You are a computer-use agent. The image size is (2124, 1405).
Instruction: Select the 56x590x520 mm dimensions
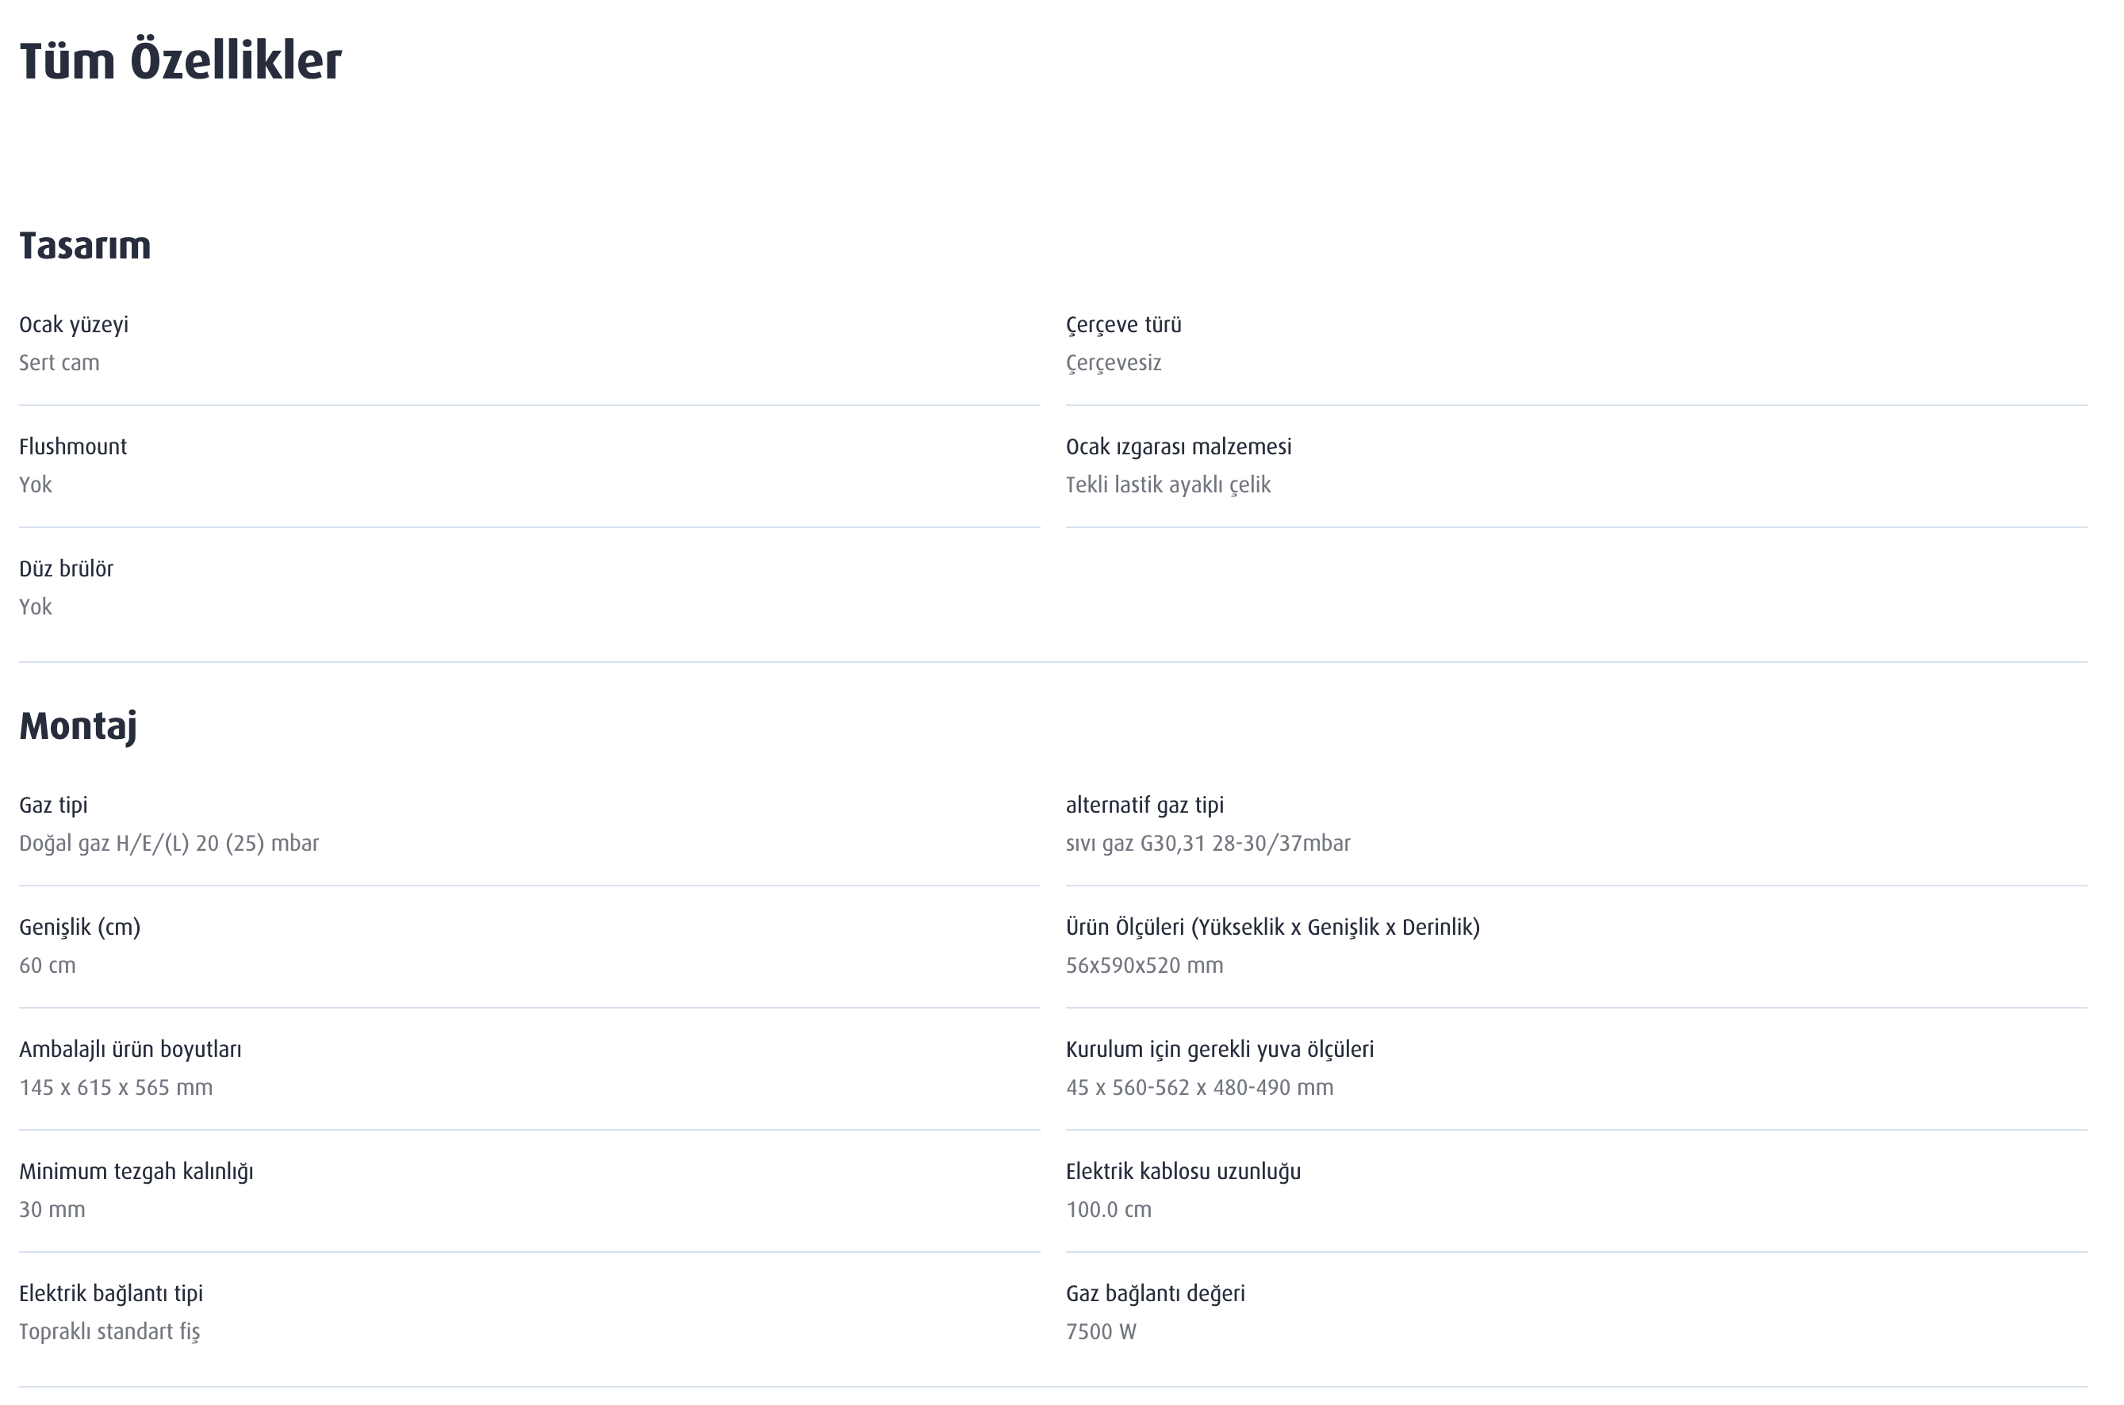[x=1144, y=965]
